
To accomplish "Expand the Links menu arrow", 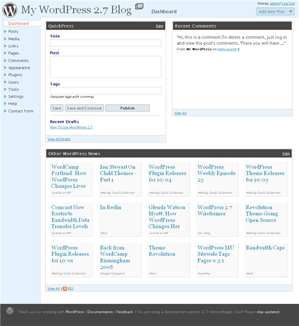I will [x=5, y=46].
